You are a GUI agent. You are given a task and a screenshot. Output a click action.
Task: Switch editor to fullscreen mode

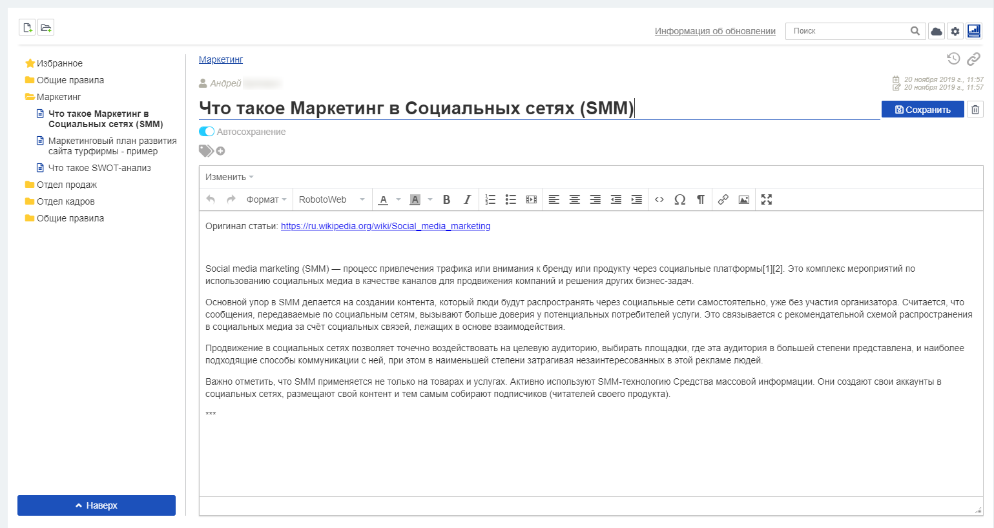coord(767,199)
